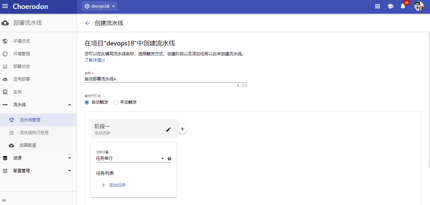Open 部署总览 in the sidebar
430x205 pixels.
tap(38, 66)
